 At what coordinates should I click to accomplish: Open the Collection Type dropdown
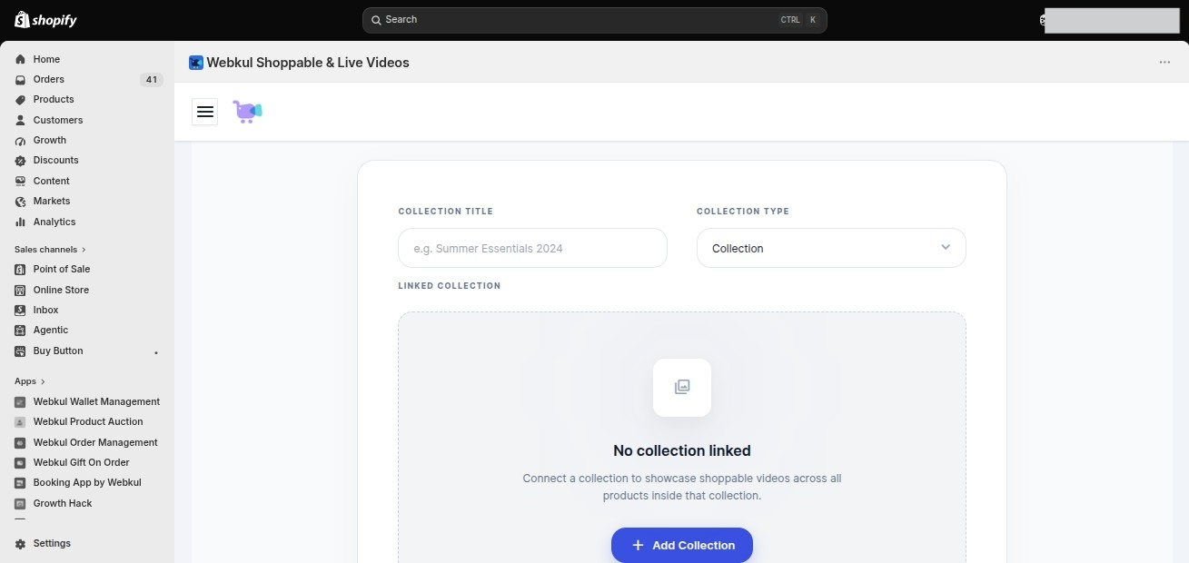click(831, 248)
